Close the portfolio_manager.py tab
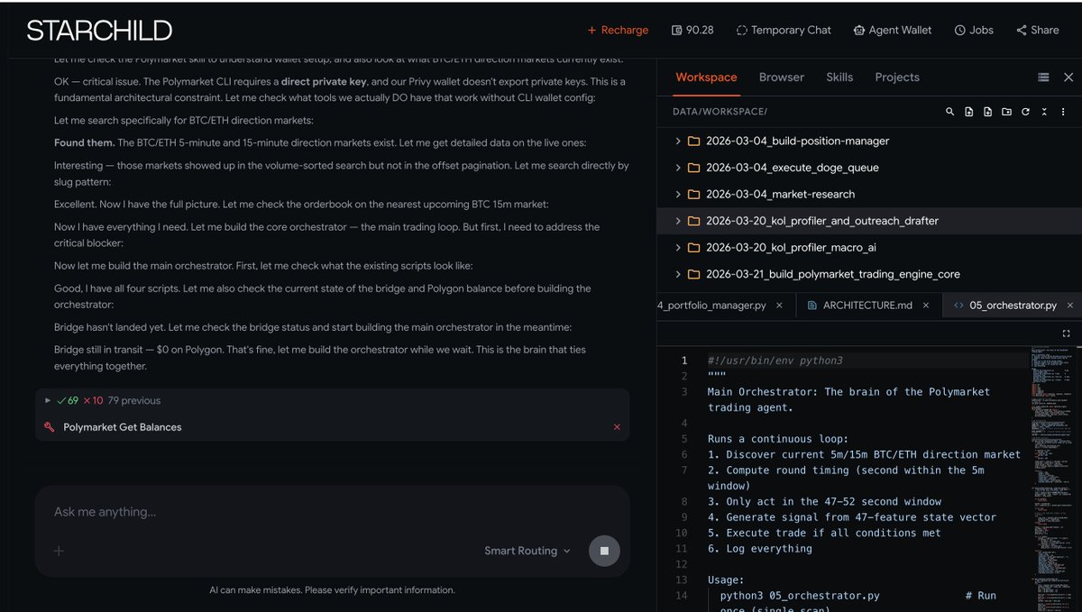 pos(780,306)
